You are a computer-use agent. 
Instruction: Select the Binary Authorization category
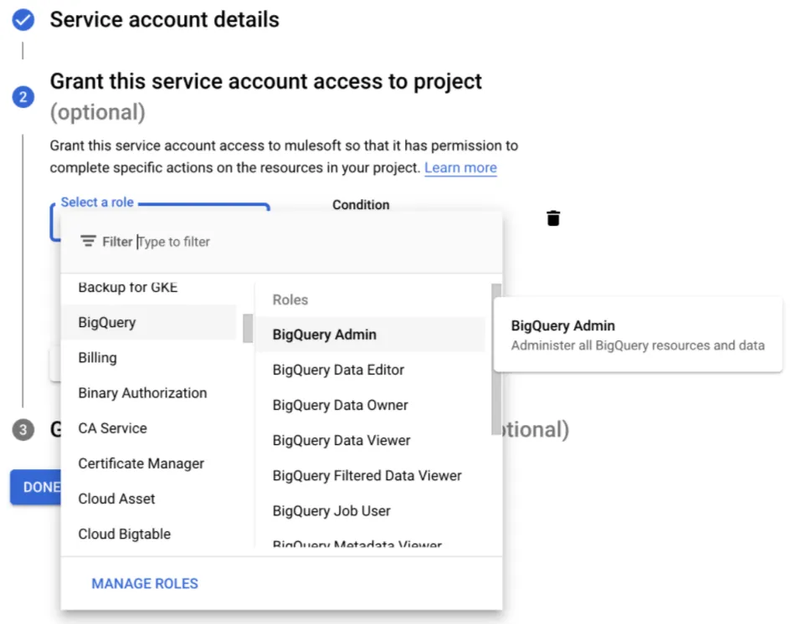(149, 393)
